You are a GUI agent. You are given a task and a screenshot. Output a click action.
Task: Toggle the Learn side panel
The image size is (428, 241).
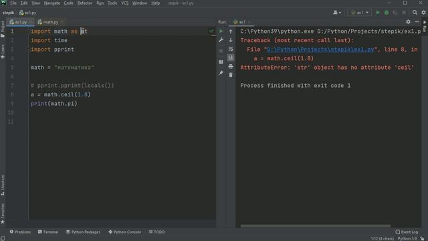point(3,52)
